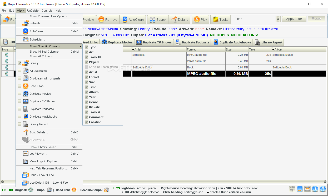Screen dimensions: 328x196
Task: Click the Duplicate TV Shows icon in menu
Action: click(26, 101)
